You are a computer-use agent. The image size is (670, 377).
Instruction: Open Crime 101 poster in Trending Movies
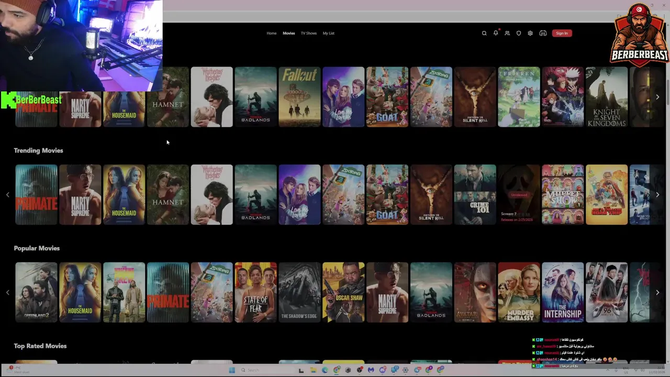pos(475,195)
